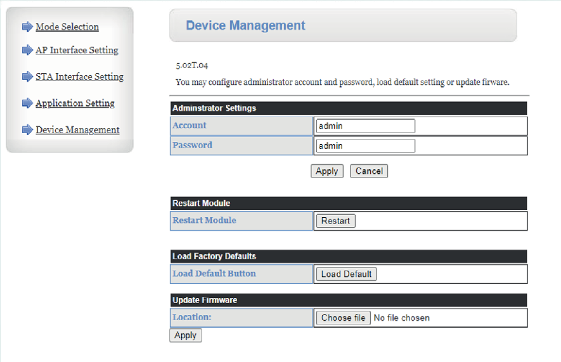Click the Account text field
The image size is (561, 362).
[x=365, y=126]
